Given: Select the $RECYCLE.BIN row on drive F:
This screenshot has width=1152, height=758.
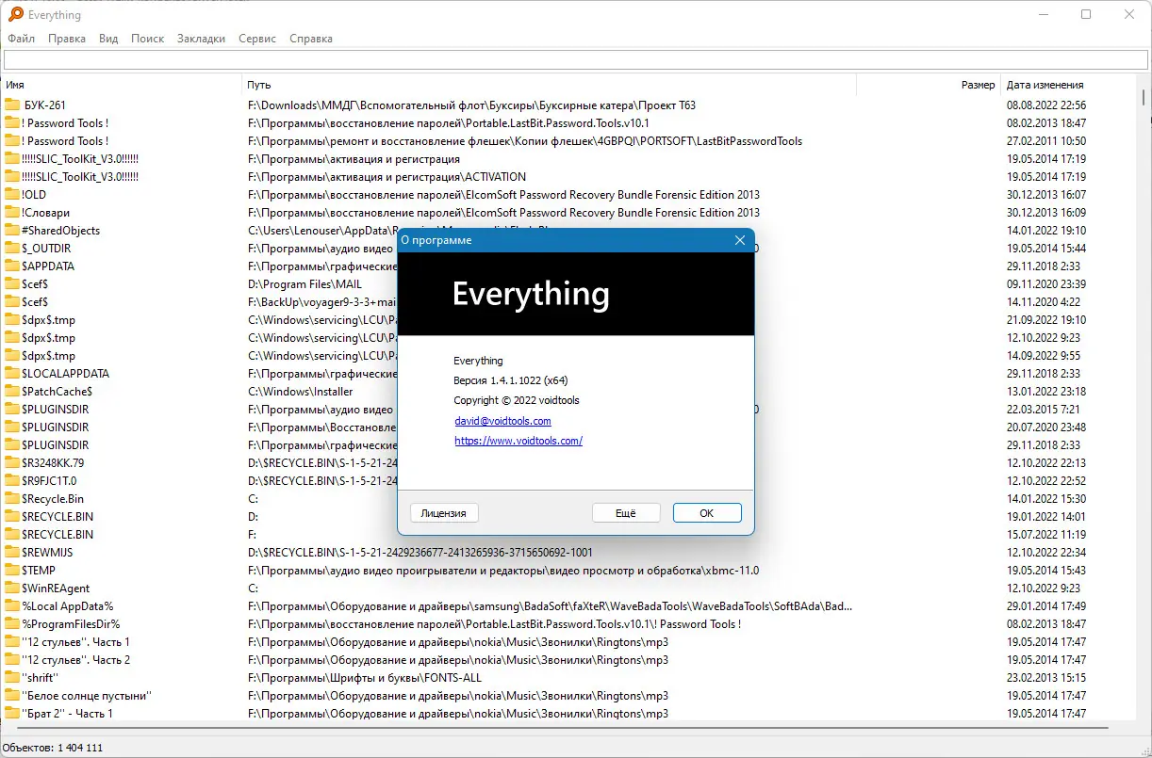Looking at the screenshot, I should (569, 535).
